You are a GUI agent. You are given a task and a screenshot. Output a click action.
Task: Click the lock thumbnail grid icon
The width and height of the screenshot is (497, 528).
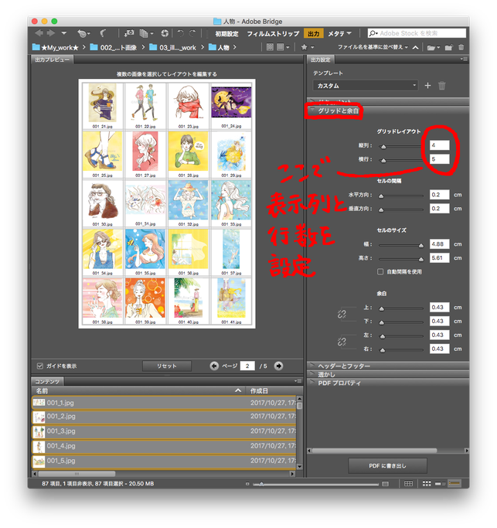(408, 484)
